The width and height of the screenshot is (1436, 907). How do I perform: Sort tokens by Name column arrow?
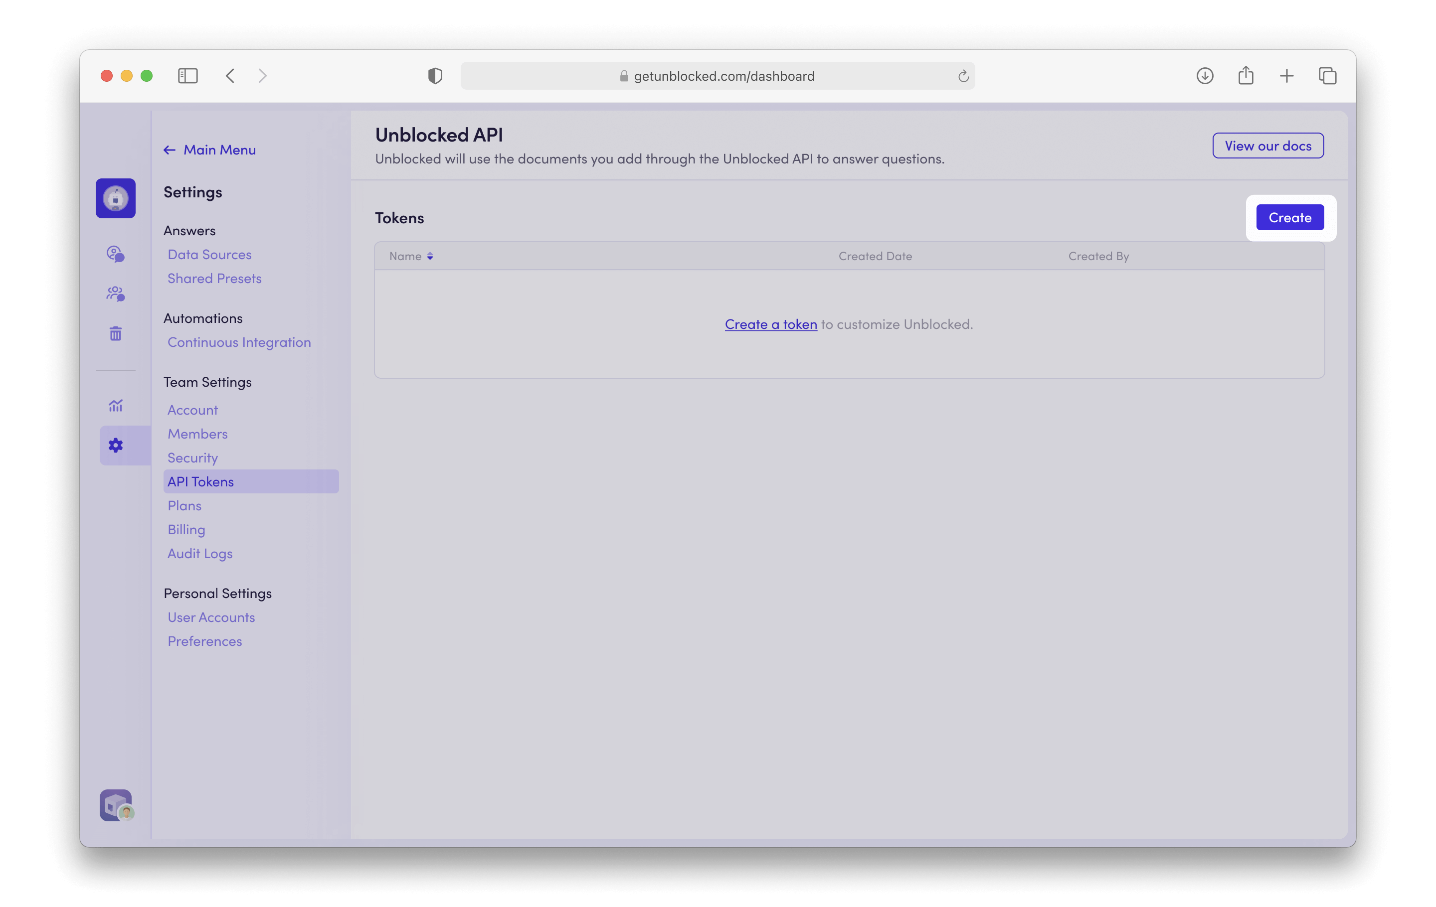click(430, 256)
